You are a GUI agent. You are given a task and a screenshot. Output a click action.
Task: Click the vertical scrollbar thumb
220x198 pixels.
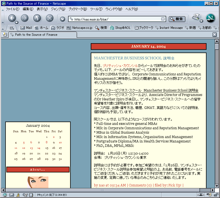(217, 46)
